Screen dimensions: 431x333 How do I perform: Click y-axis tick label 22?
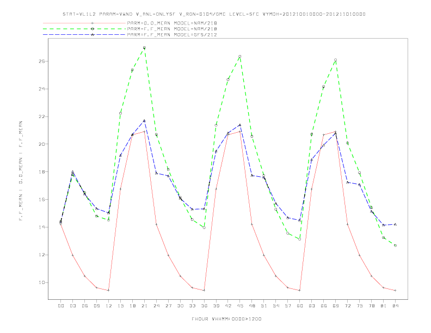click(42, 116)
